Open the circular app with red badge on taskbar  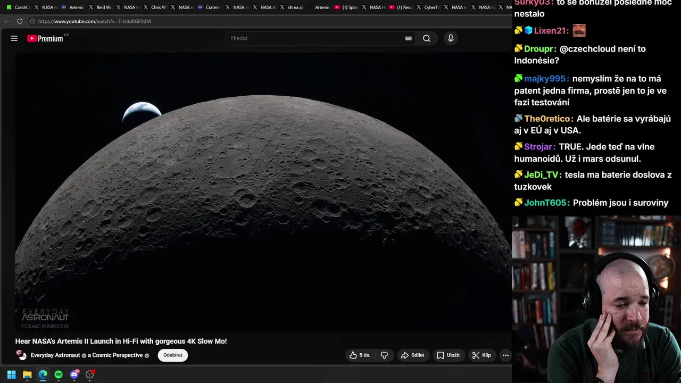point(90,374)
